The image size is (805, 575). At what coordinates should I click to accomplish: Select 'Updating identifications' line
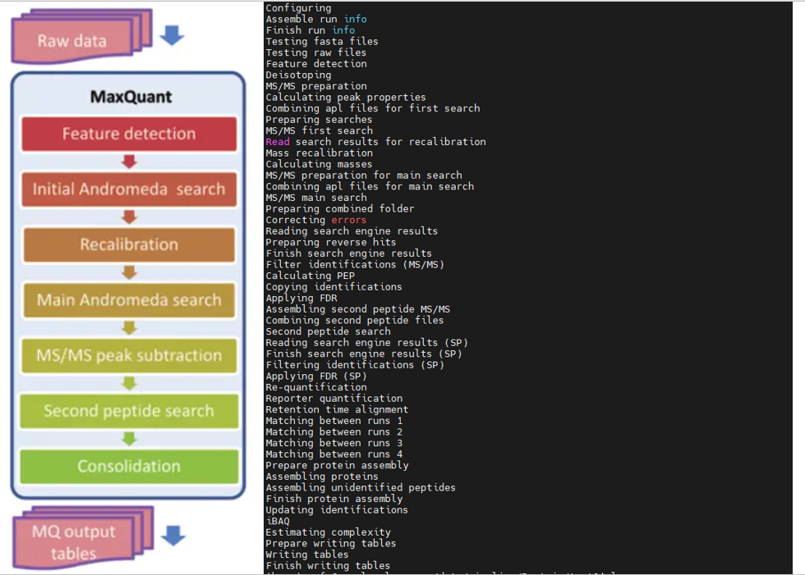[x=337, y=510]
